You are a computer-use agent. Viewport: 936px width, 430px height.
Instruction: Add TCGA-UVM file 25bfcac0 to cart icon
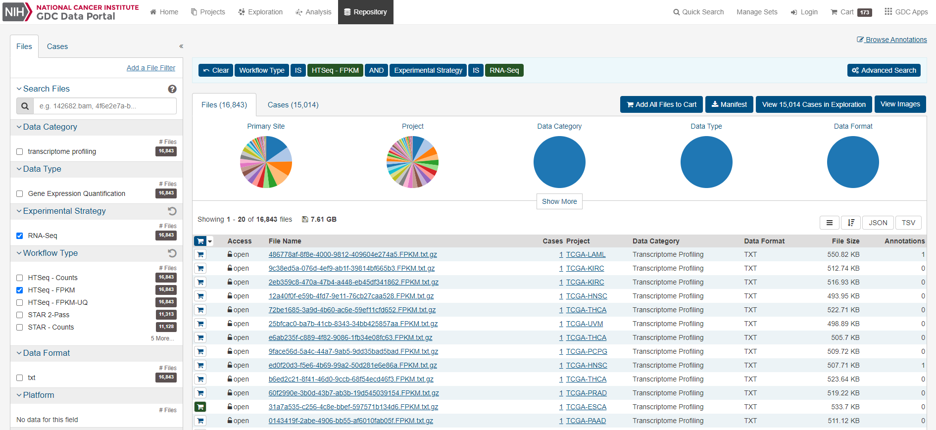click(x=200, y=324)
